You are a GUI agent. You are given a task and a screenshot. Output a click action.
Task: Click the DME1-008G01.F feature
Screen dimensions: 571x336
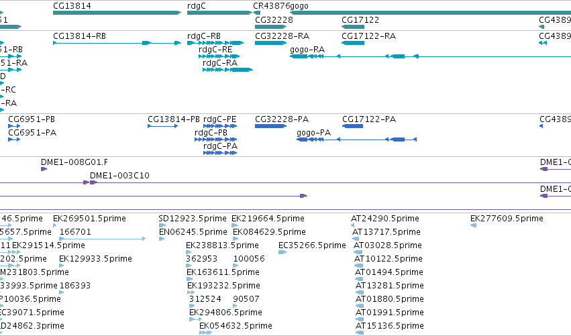tap(44, 169)
